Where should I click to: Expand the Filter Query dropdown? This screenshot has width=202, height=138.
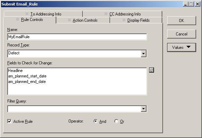(x=144, y=109)
